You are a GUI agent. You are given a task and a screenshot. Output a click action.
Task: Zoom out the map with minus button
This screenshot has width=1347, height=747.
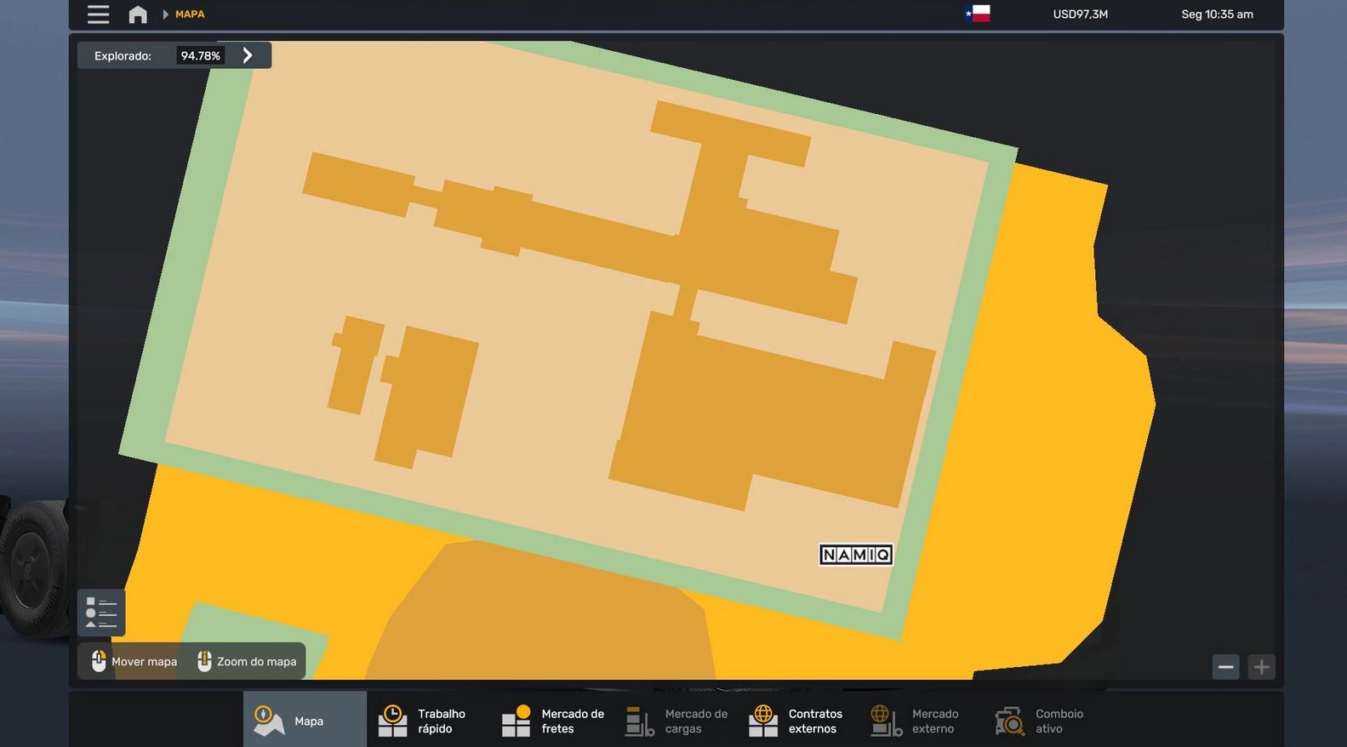pos(1225,667)
